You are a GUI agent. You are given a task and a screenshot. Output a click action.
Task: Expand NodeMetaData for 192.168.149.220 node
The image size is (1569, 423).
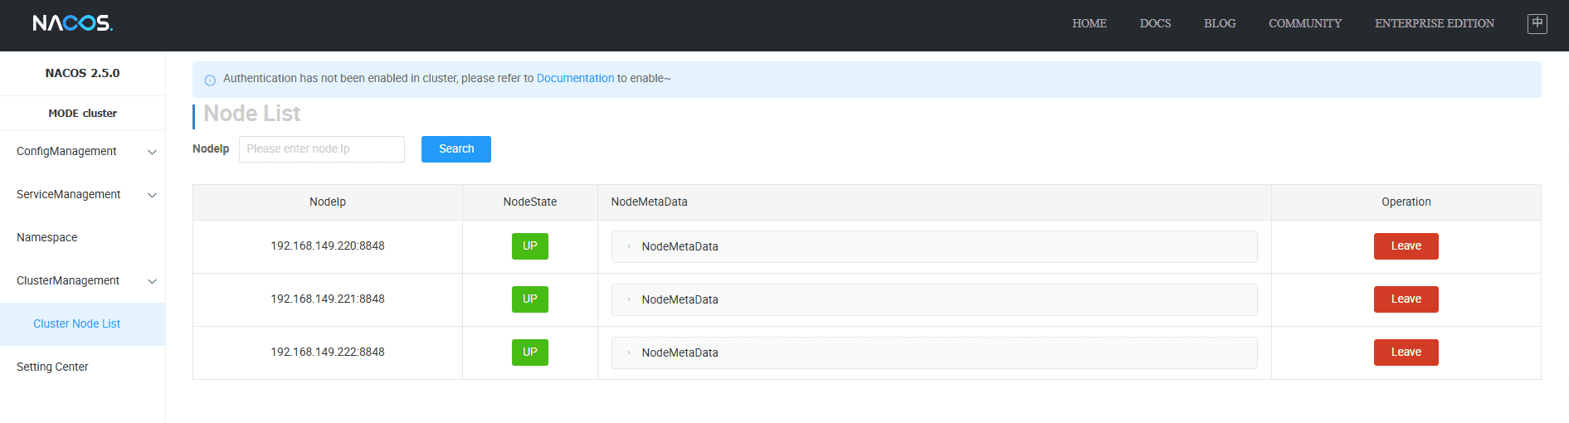[630, 246]
